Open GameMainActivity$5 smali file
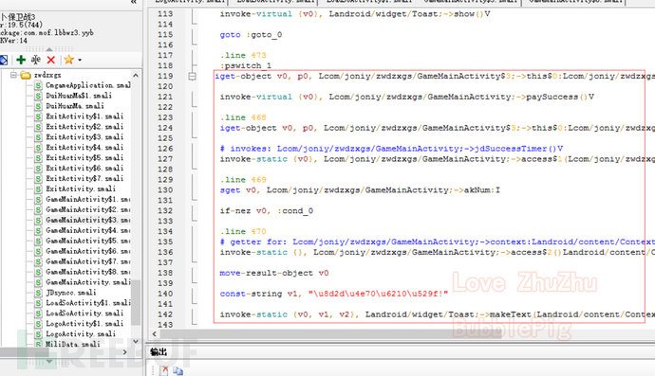The image size is (655, 376). [87, 241]
